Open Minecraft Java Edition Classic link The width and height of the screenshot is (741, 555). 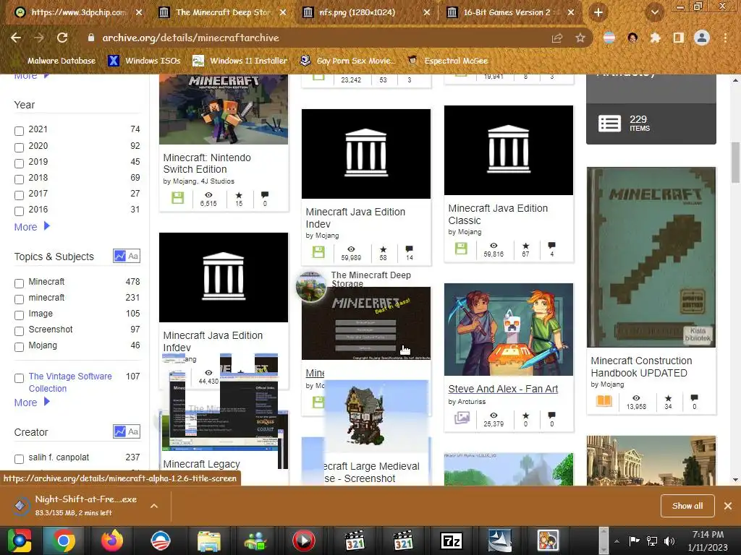498,214
